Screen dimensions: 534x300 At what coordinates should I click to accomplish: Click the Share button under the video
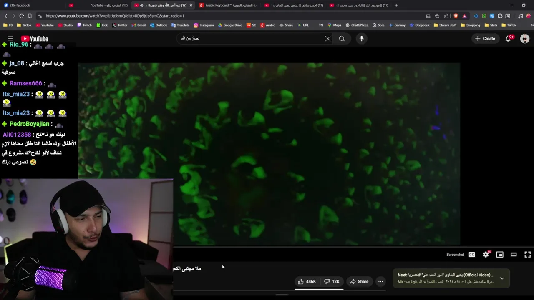(359, 282)
